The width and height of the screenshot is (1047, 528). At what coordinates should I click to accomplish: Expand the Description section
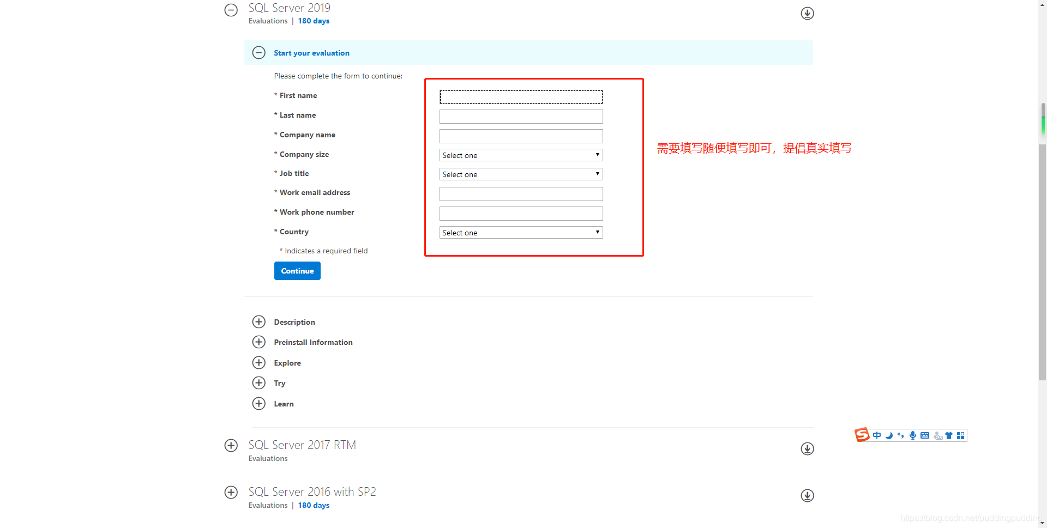click(x=258, y=322)
